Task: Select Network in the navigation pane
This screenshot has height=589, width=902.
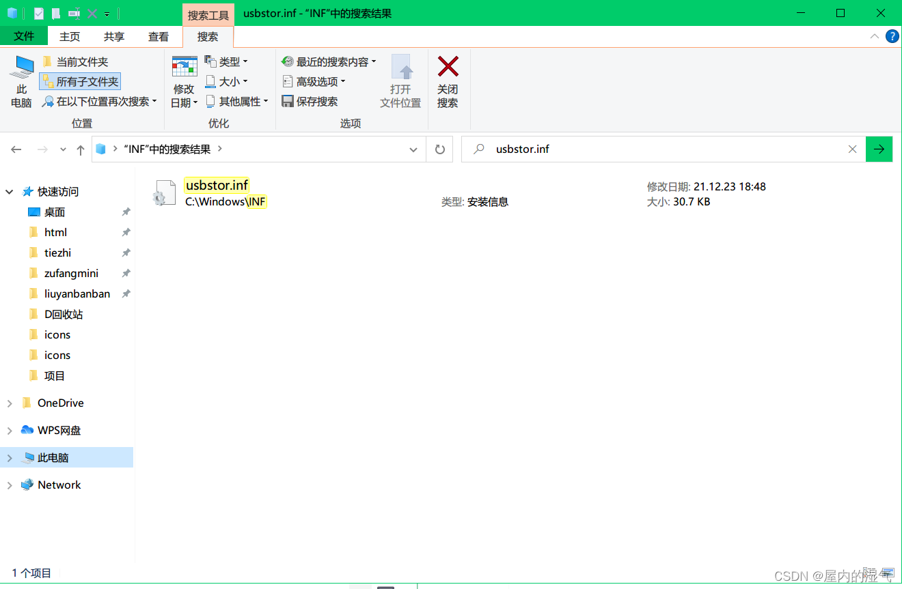Action: point(59,485)
